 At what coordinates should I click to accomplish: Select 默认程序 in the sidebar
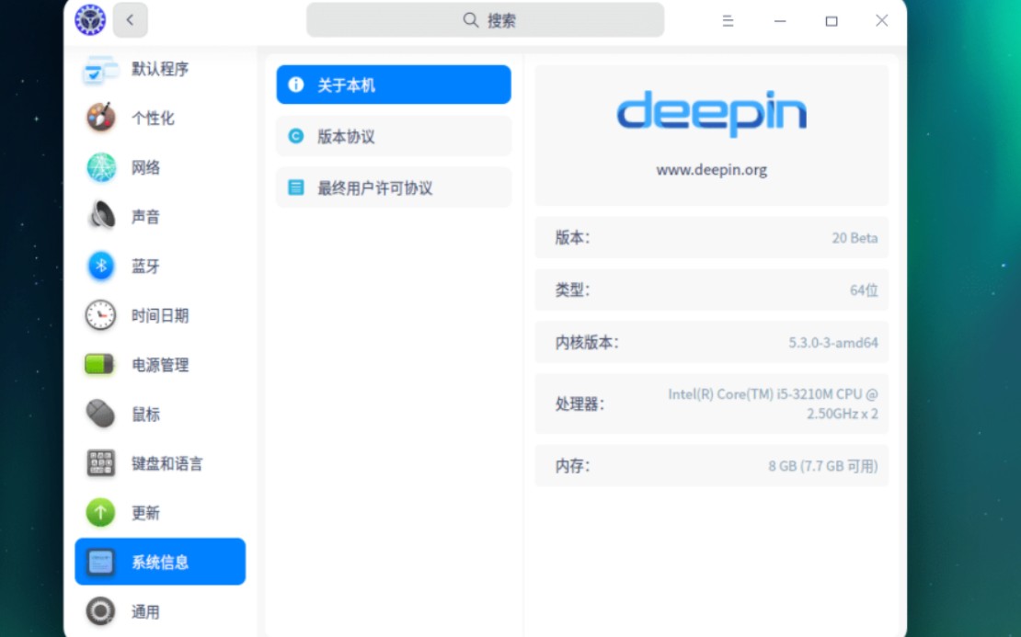(x=160, y=69)
